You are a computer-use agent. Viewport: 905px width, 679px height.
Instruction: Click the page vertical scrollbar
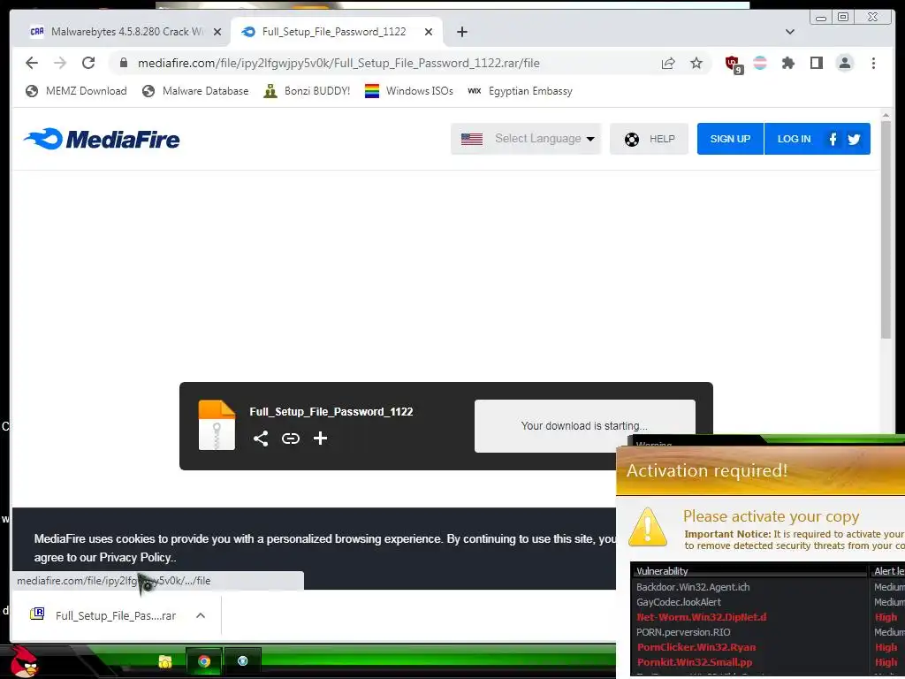click(886, 228)
